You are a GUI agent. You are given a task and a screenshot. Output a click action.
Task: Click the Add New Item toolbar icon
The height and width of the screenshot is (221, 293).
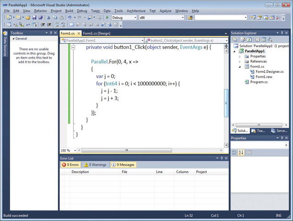[x=18, y=17]
